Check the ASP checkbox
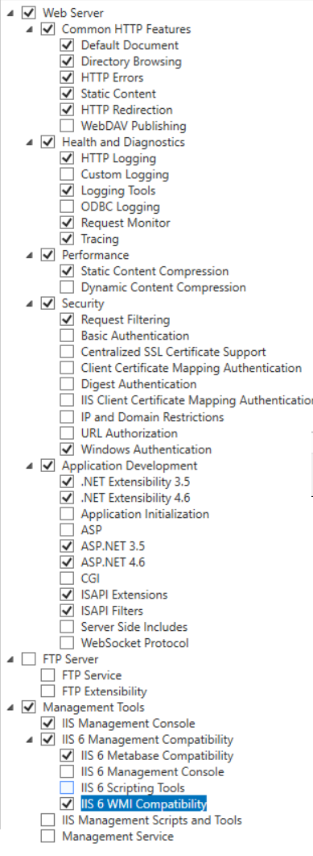Screen dimensions: 313x856 click(x=67, y=529)
